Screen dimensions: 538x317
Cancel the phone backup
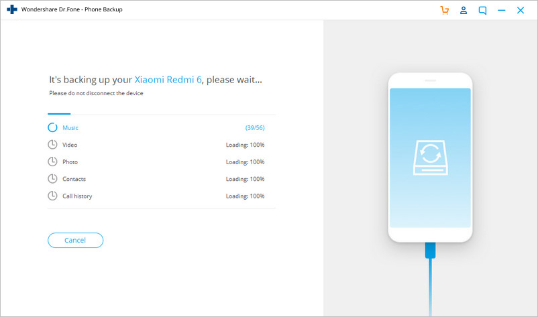click(x=76, y=240)
